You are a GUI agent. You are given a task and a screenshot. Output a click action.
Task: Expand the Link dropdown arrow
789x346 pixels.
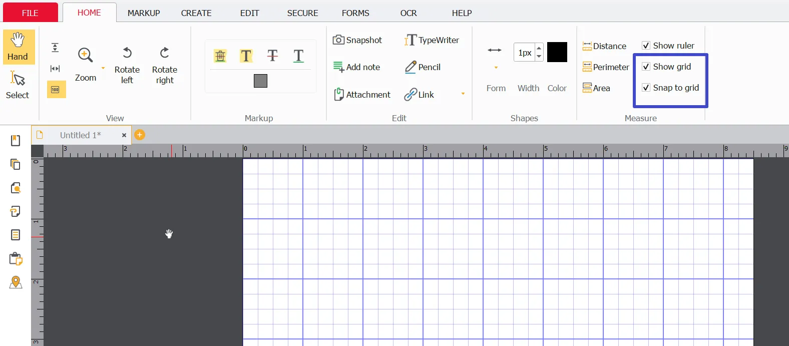463,94
